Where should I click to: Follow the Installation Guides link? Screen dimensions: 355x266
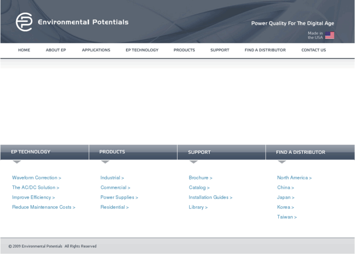(x=210, y=197)
